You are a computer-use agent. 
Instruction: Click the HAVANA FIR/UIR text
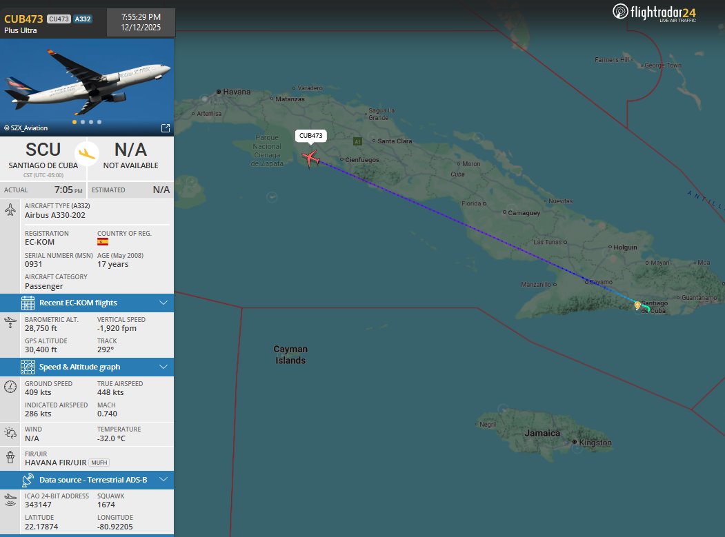(55, 463)
